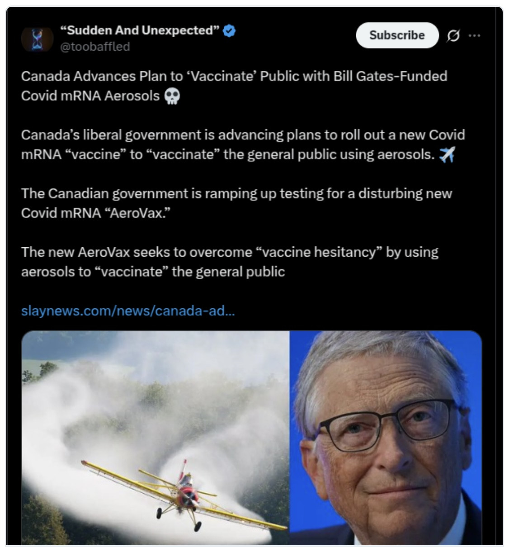Select the "Canada Advances Plan" headline text
The height and width of the screenshot is (547, 514).
tap(234, 86)
